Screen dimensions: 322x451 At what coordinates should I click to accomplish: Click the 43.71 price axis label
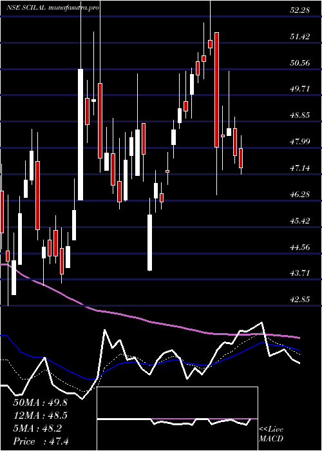click(x=300, y=273)
